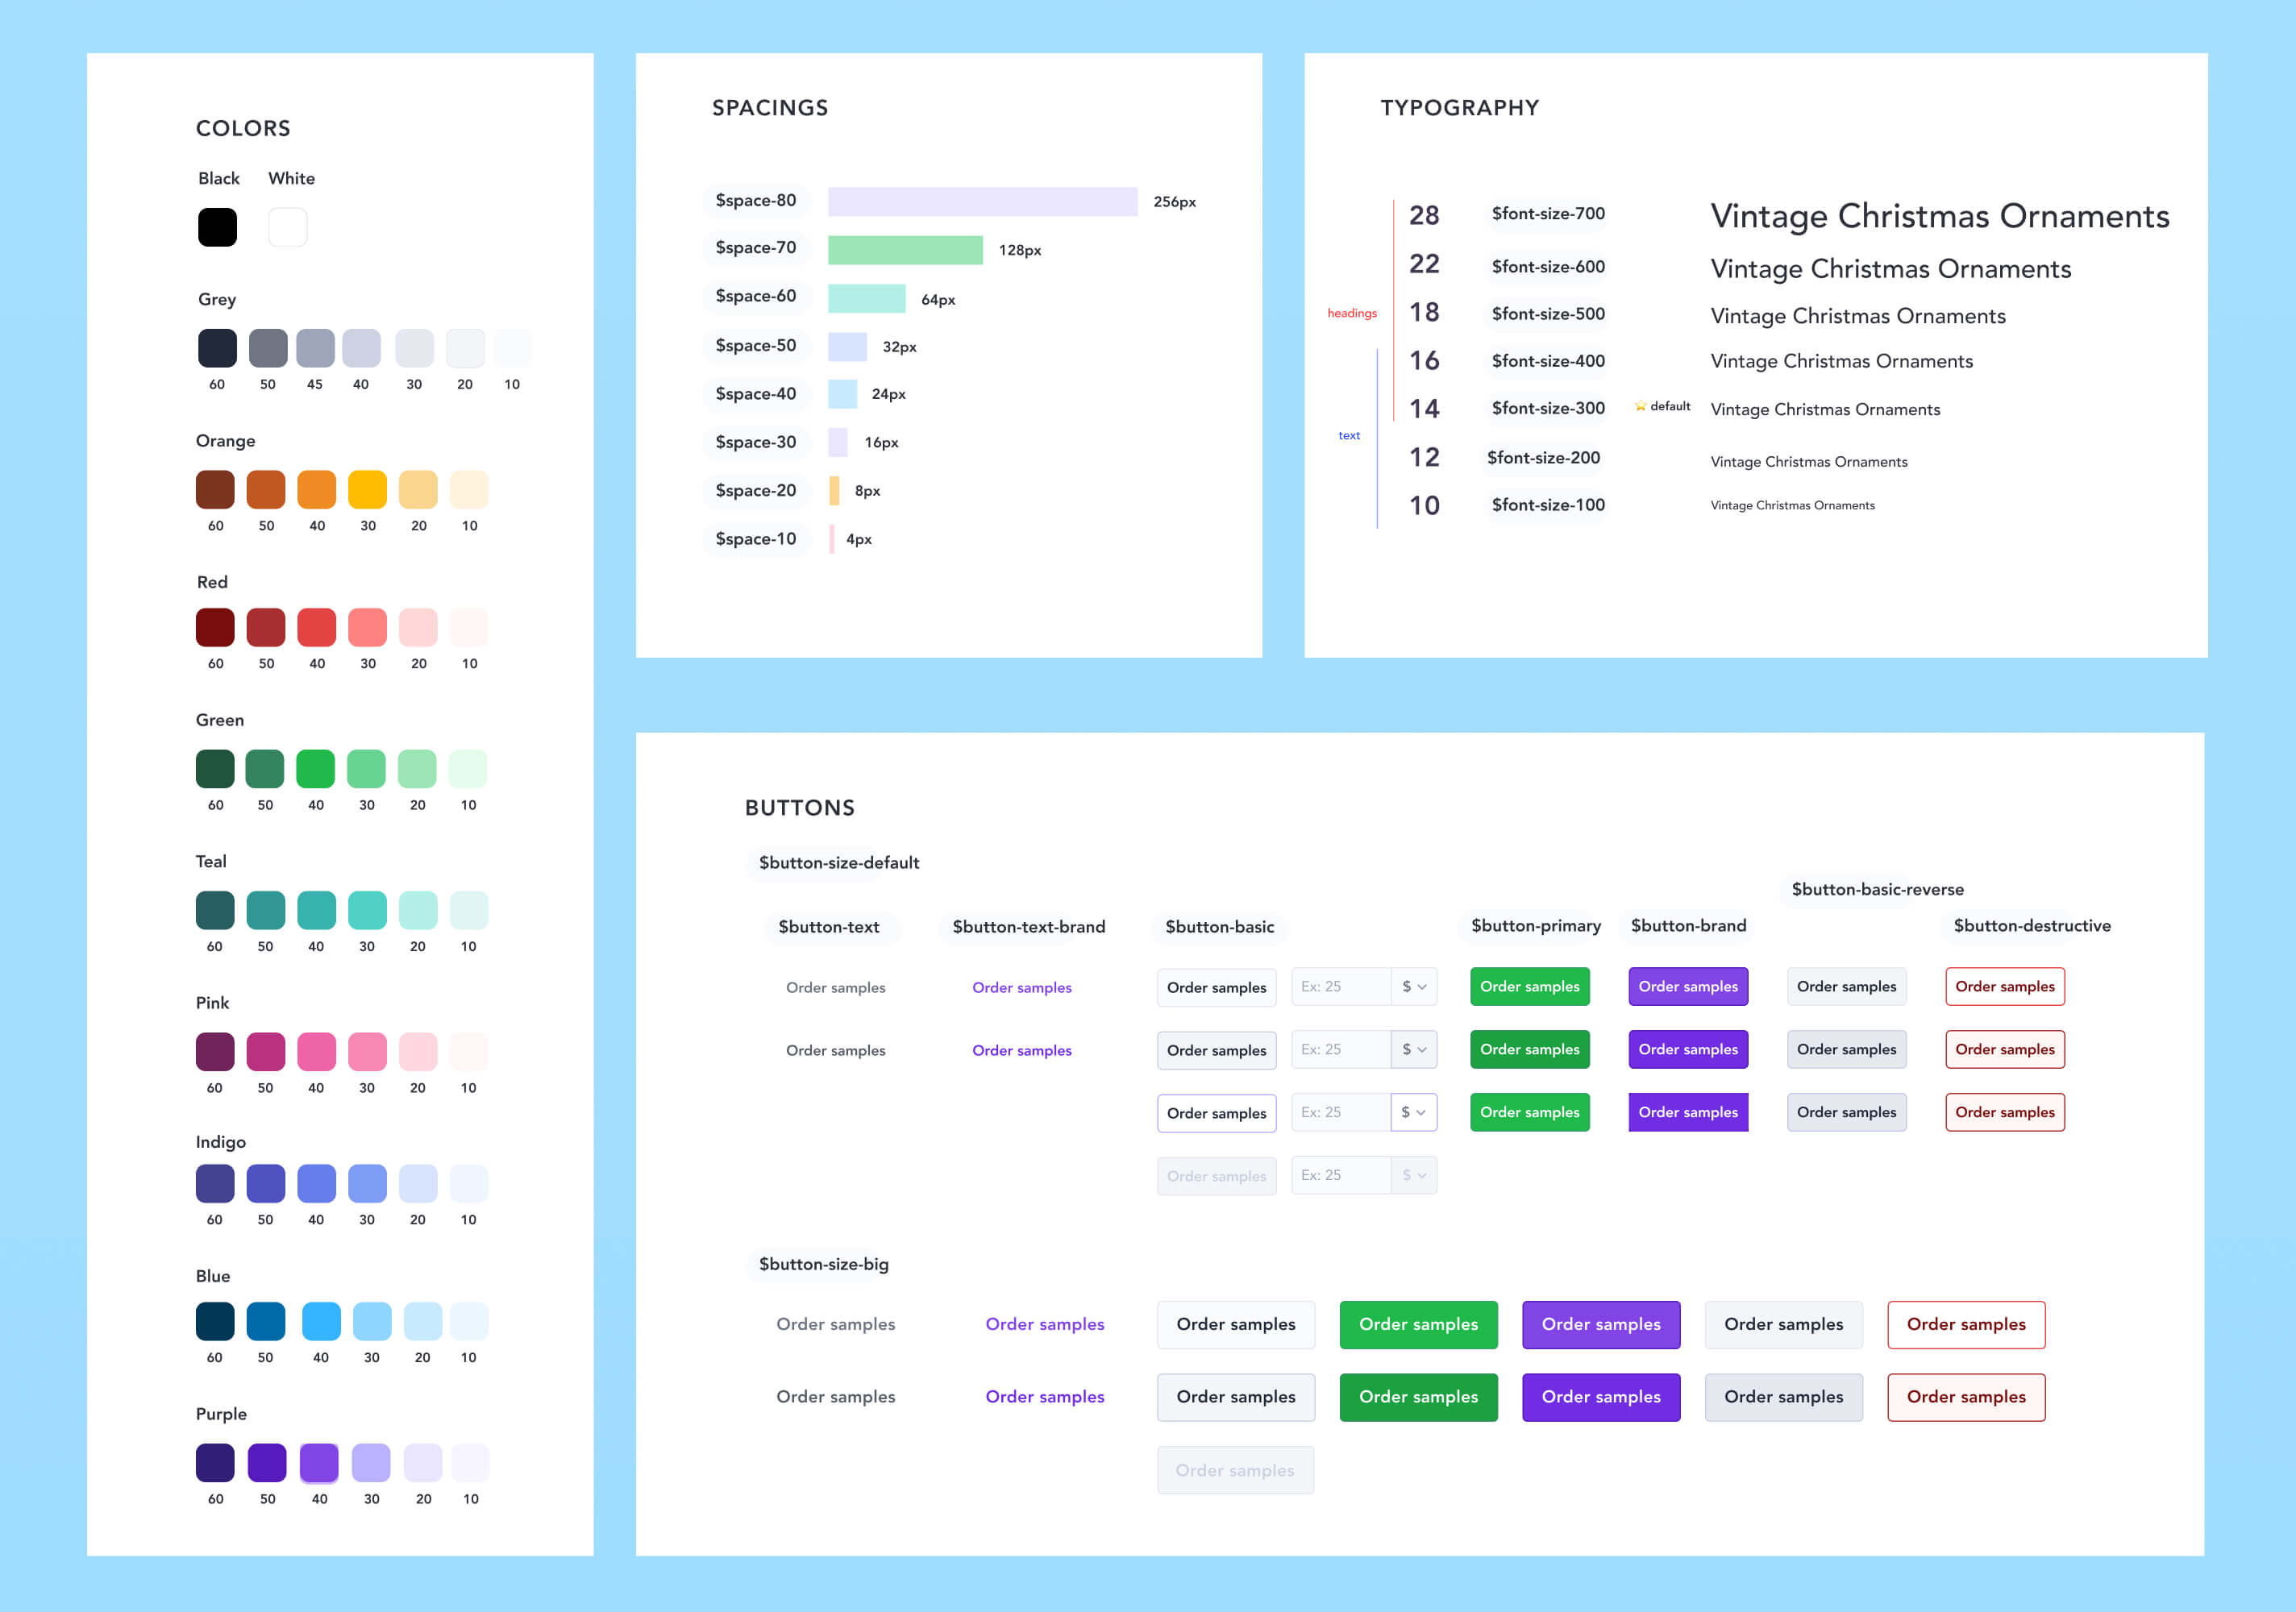Select the Black color swatch
This screenshot has height=1612, width=2296.
[217, 227]
